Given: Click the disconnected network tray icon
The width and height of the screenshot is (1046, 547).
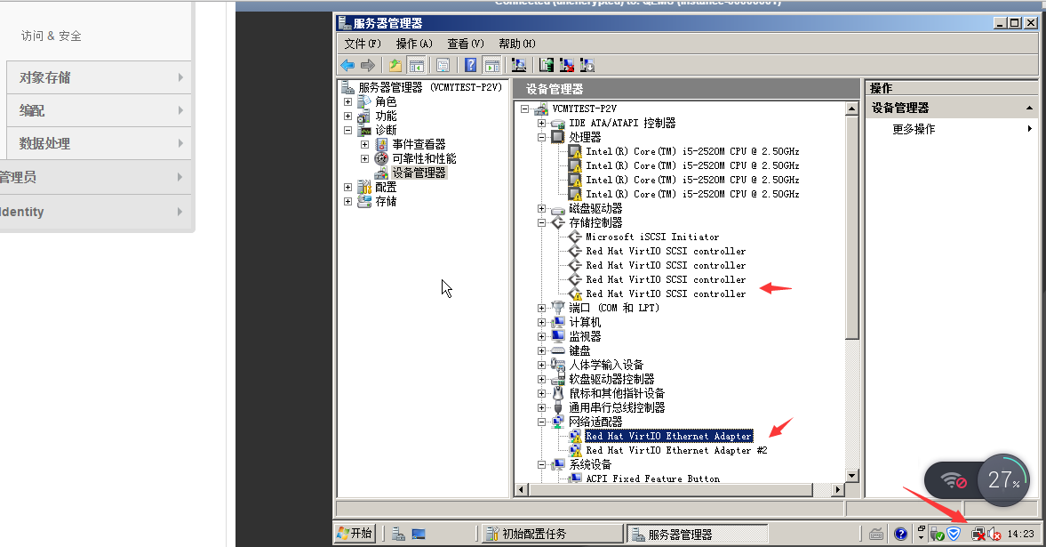Looking at the screenshot, I should (978, 534).
